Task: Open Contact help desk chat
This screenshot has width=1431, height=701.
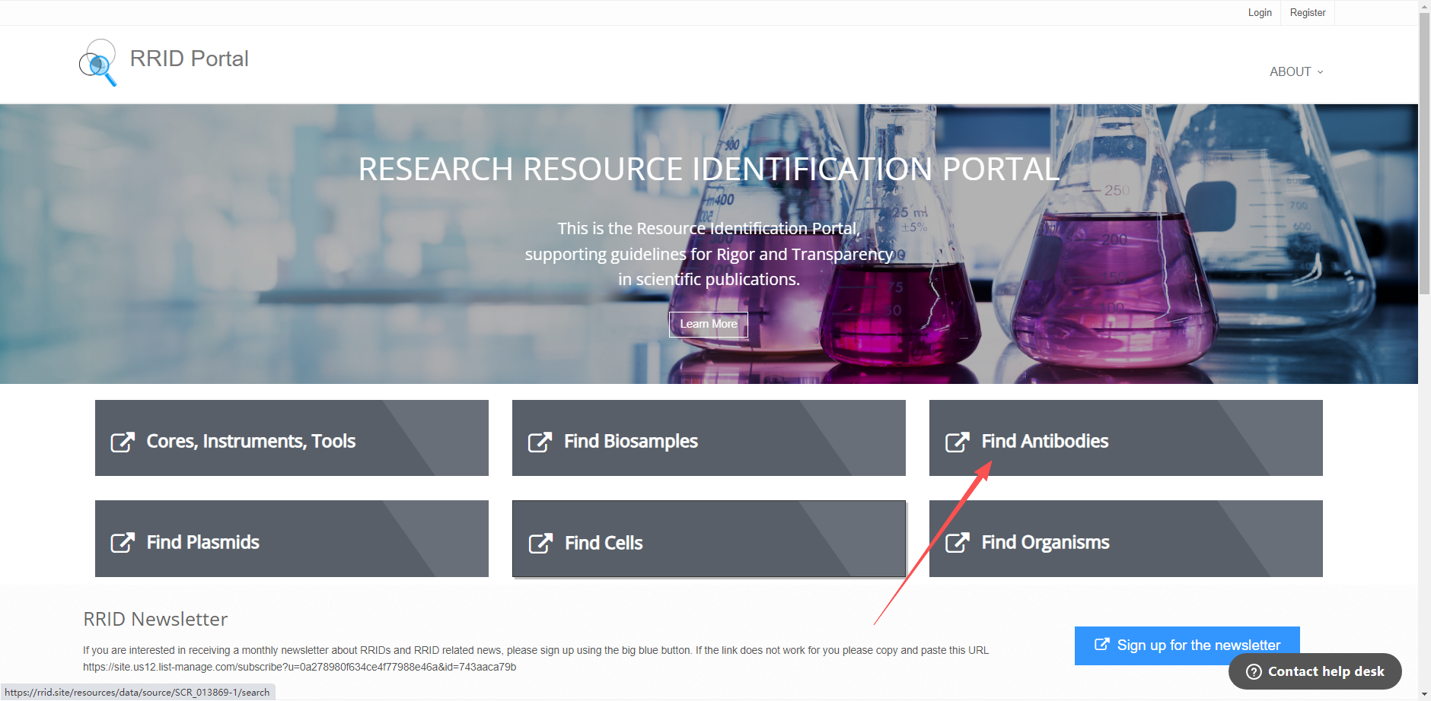Action: (1325, 671)
